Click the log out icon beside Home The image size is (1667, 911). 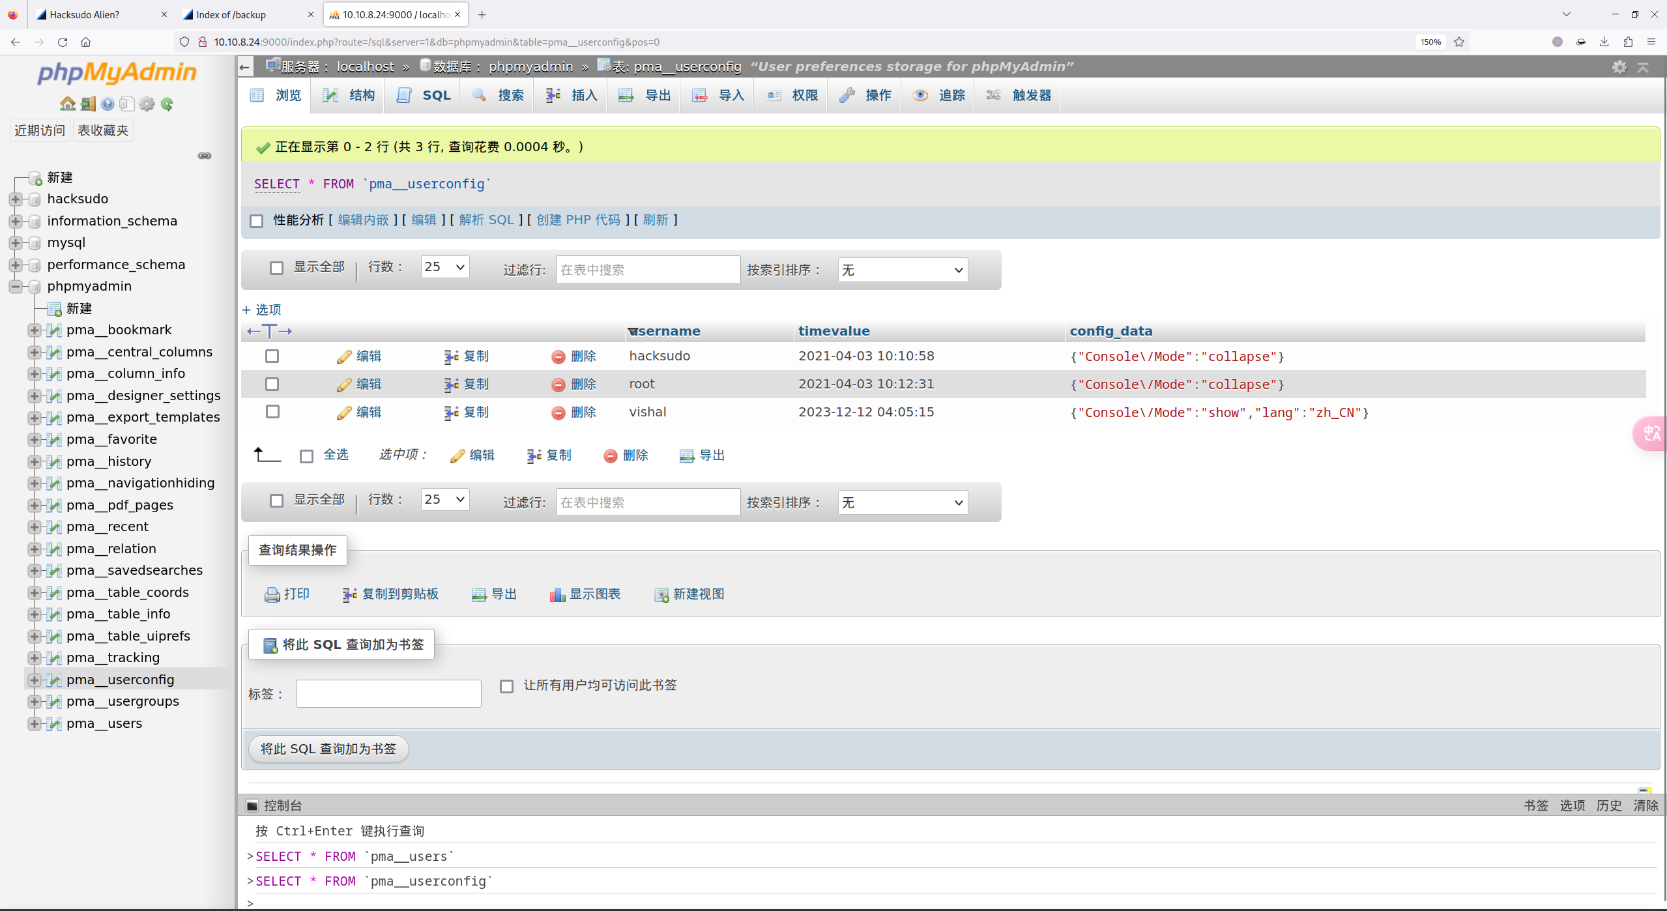[88, 104]
